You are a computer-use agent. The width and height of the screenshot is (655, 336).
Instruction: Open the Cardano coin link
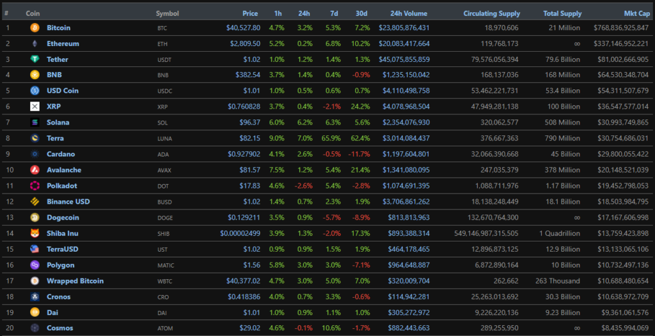tap(61, 155)
